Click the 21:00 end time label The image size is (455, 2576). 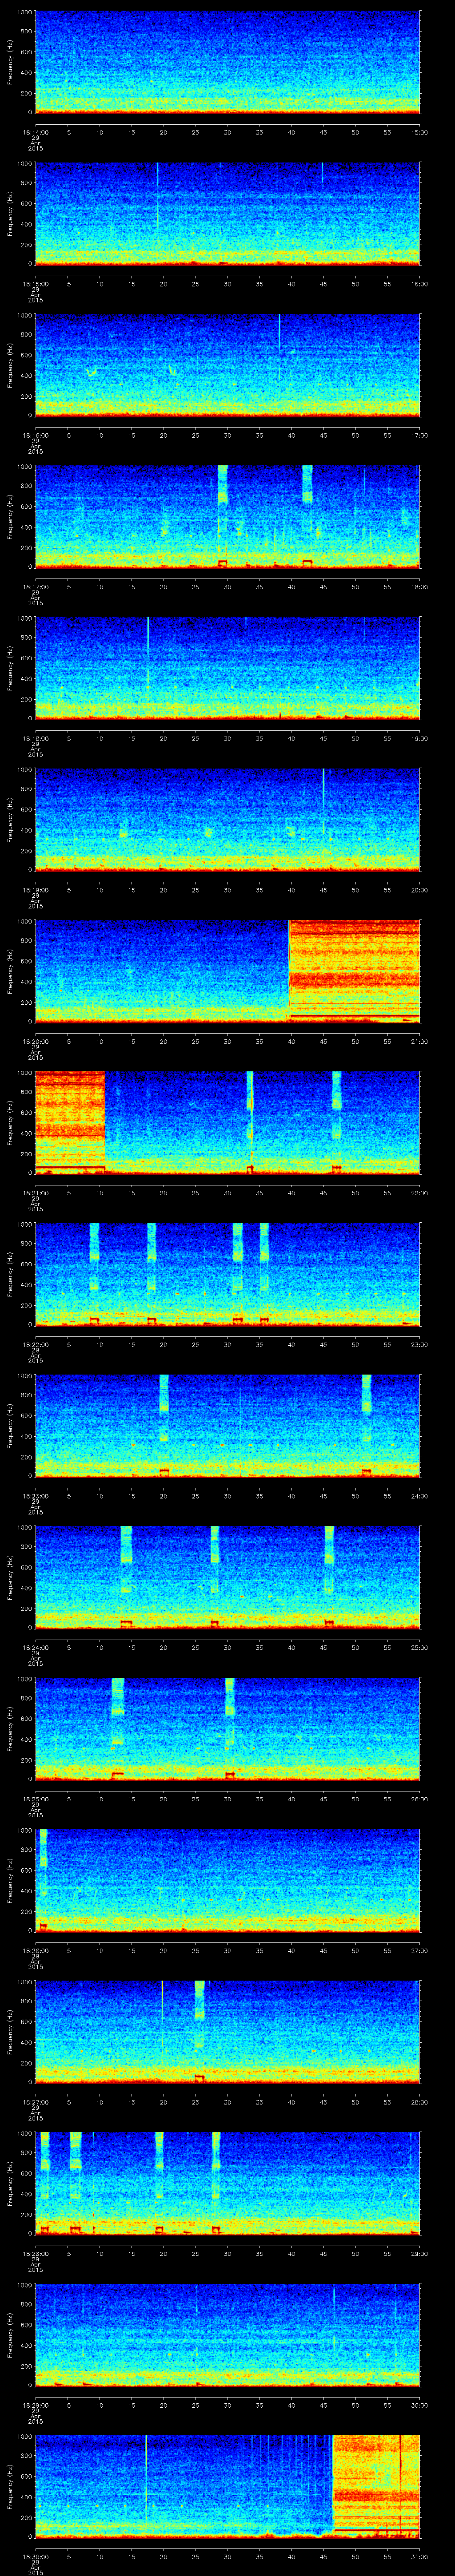(x=420, y=1041)
